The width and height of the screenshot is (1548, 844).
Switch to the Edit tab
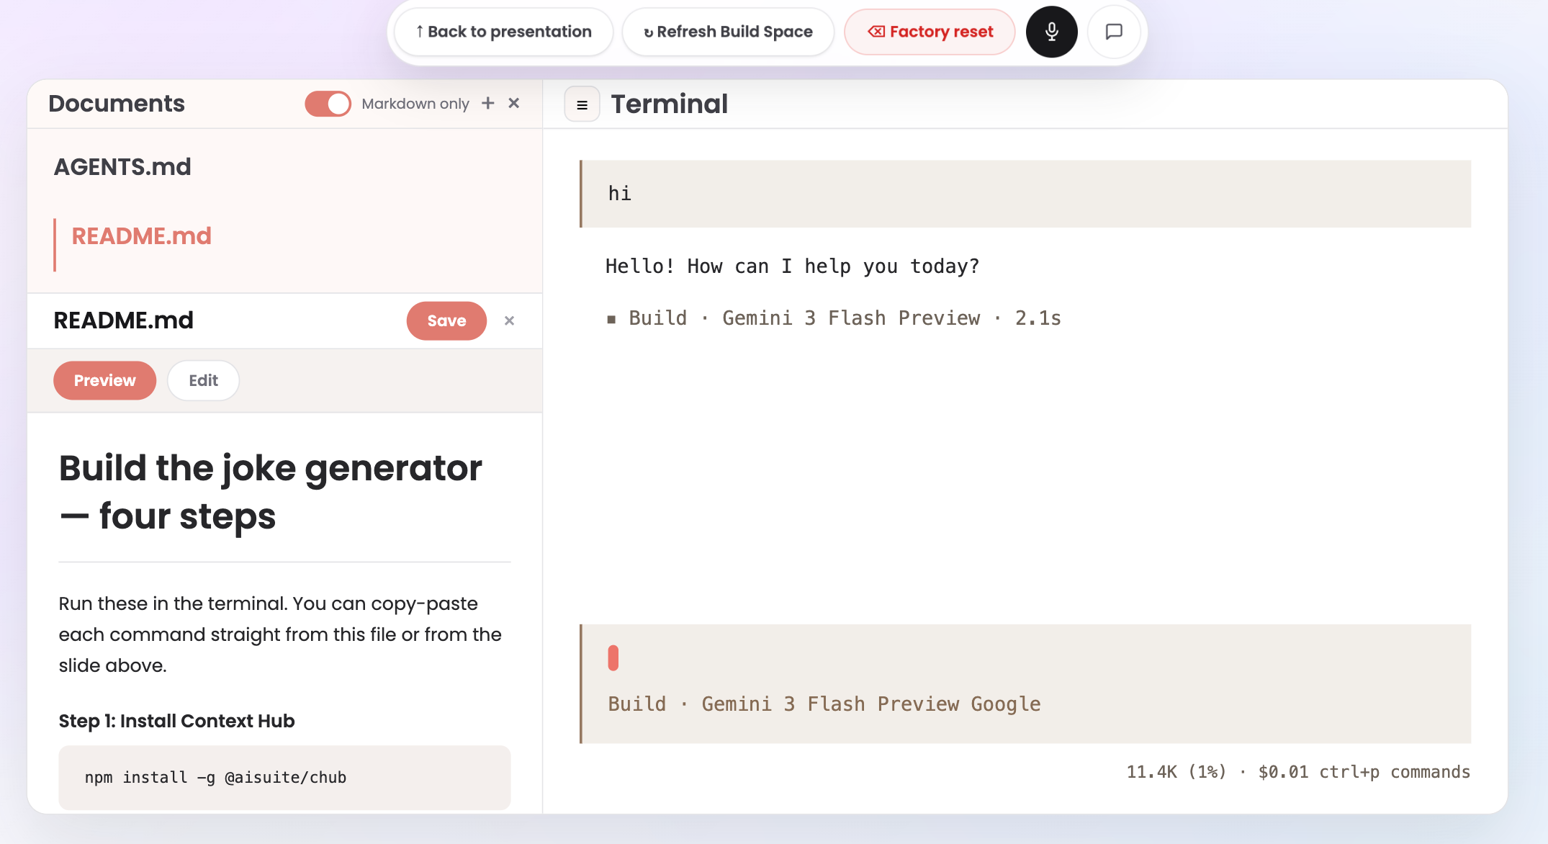(203, 380)
